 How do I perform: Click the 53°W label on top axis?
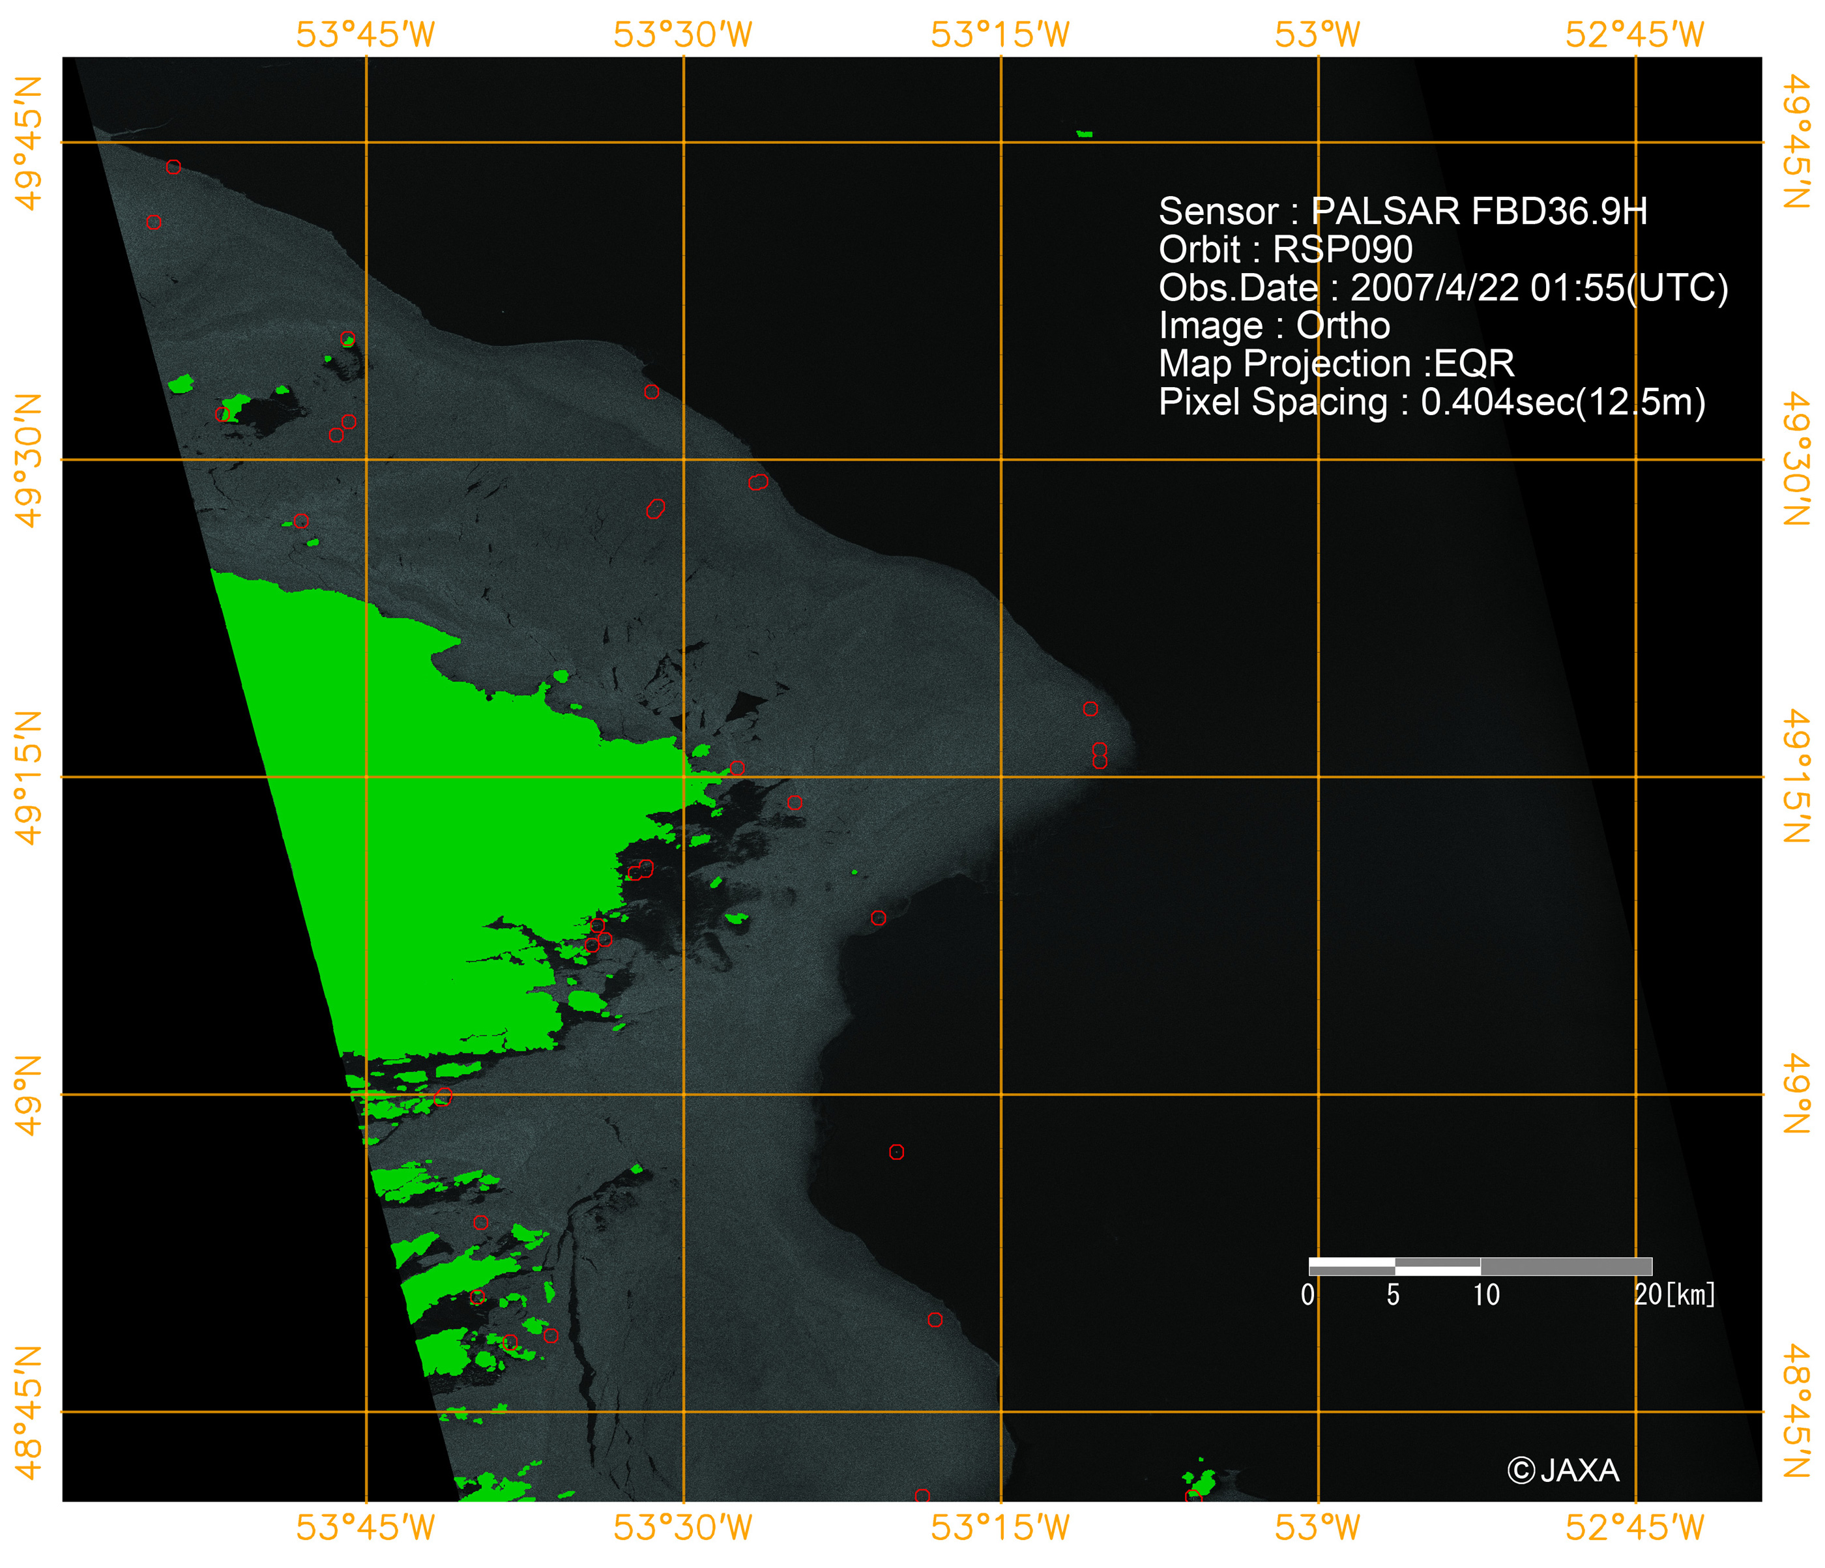[1318, 35]
